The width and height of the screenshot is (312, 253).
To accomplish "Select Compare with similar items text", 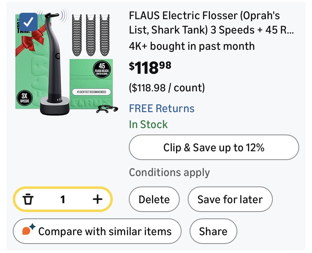I will click(x=105, y=231).
